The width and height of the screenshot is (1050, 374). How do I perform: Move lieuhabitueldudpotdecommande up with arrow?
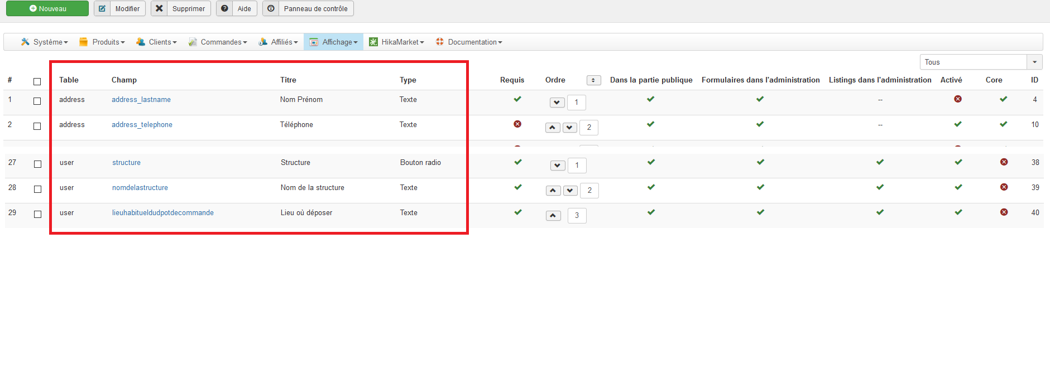point(553,216)
